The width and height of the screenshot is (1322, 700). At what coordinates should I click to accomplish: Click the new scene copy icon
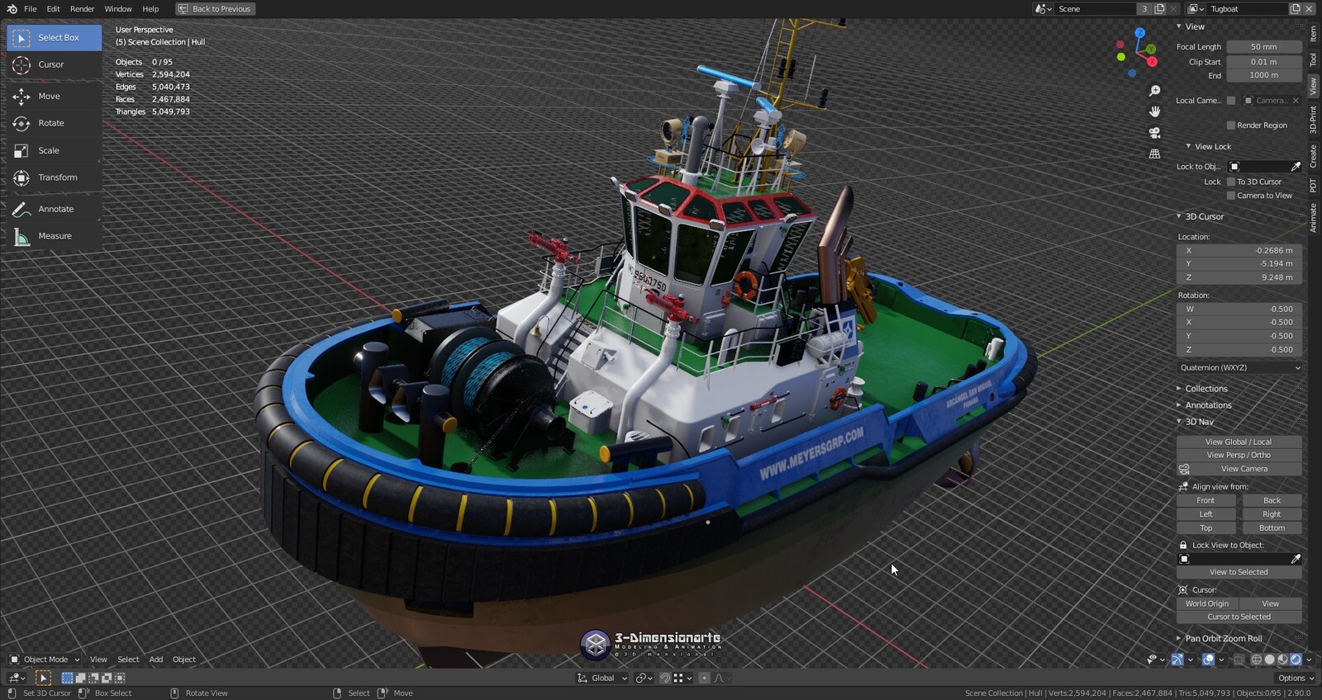[x=1160, y=9]
